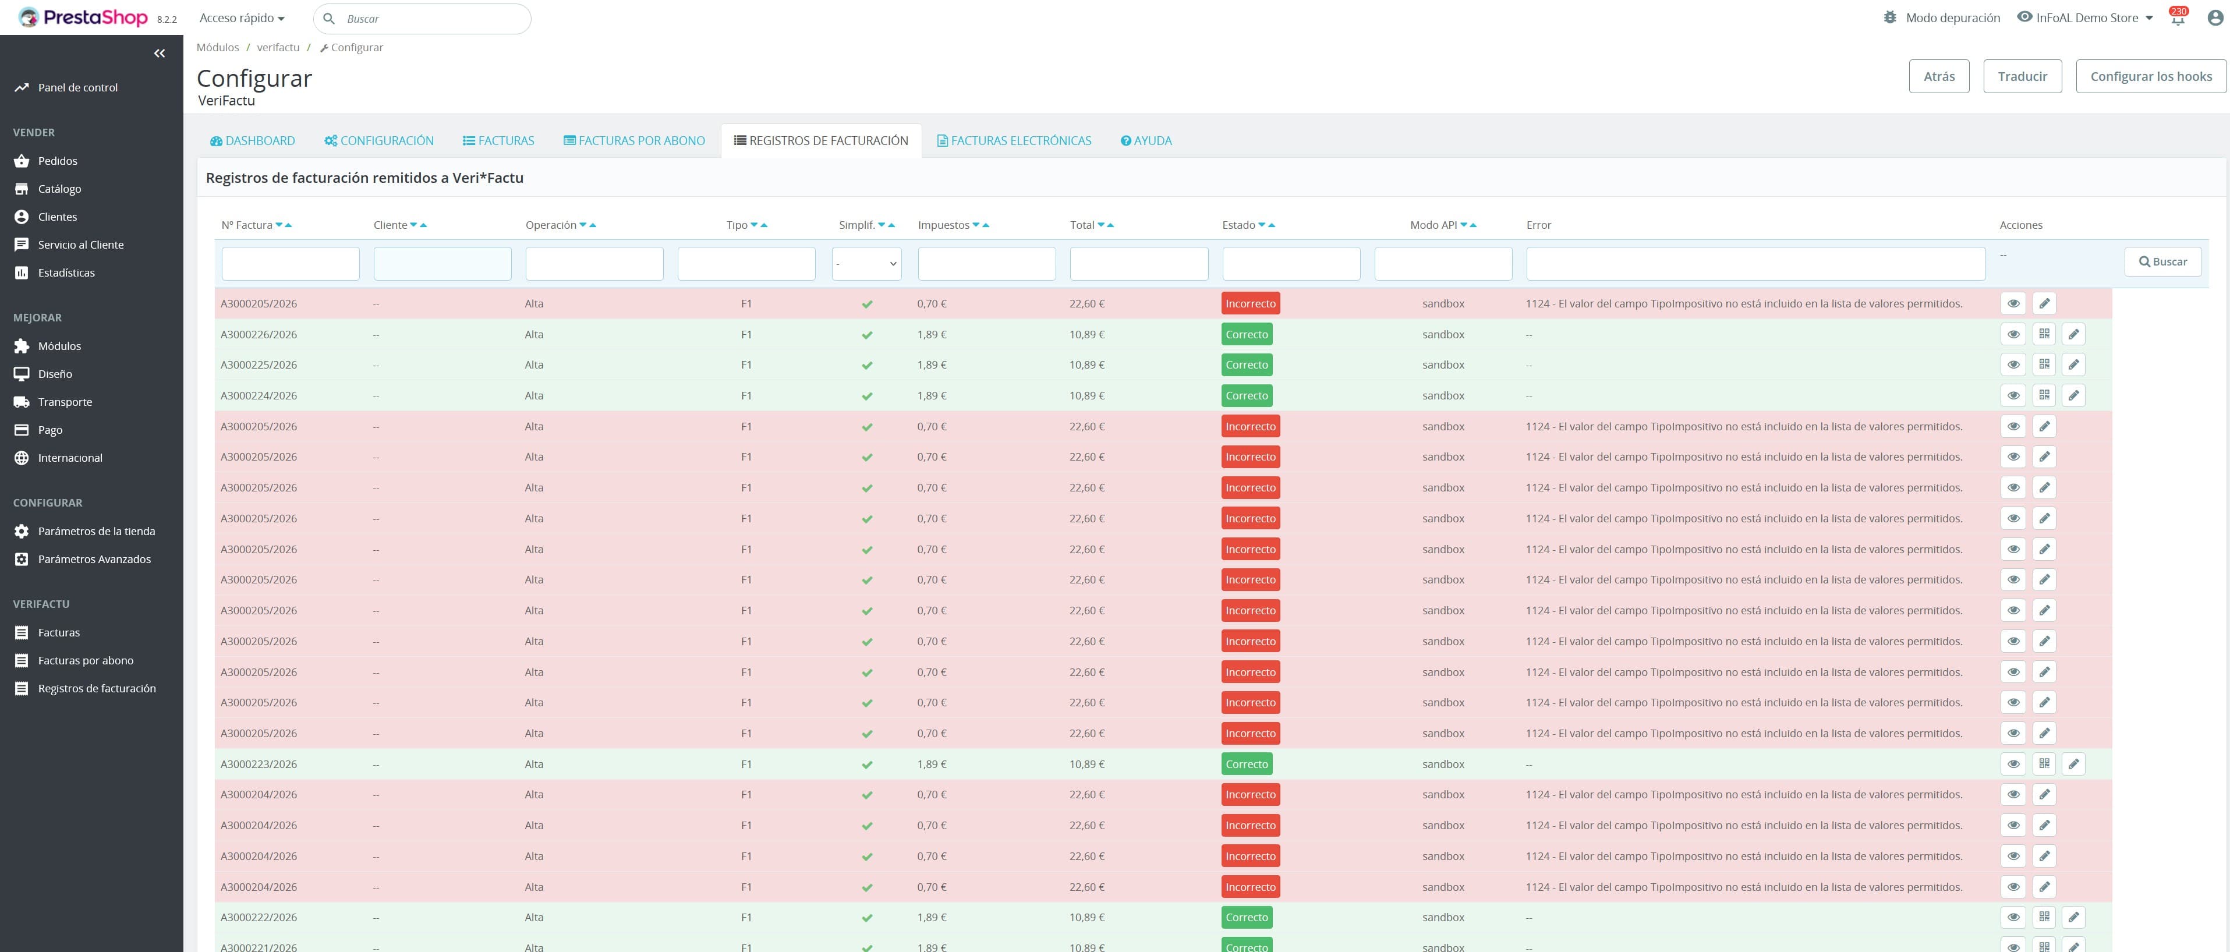2230x952 pixels.
Task: Open user profile avatar icon
Action: pos(2214,18)
